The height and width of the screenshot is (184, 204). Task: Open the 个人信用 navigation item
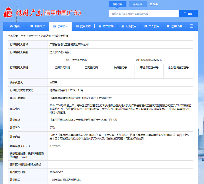tap(151, 26)
